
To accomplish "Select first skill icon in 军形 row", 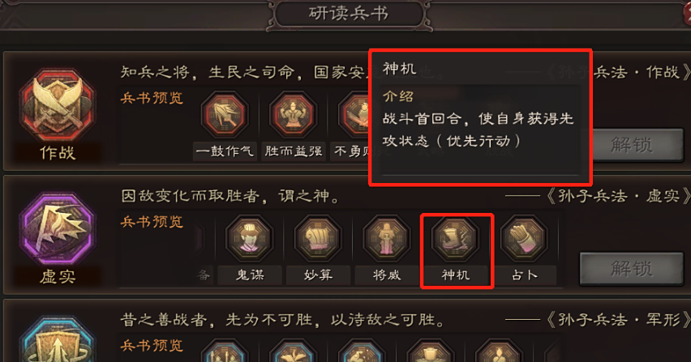I will tap(225, 351).
